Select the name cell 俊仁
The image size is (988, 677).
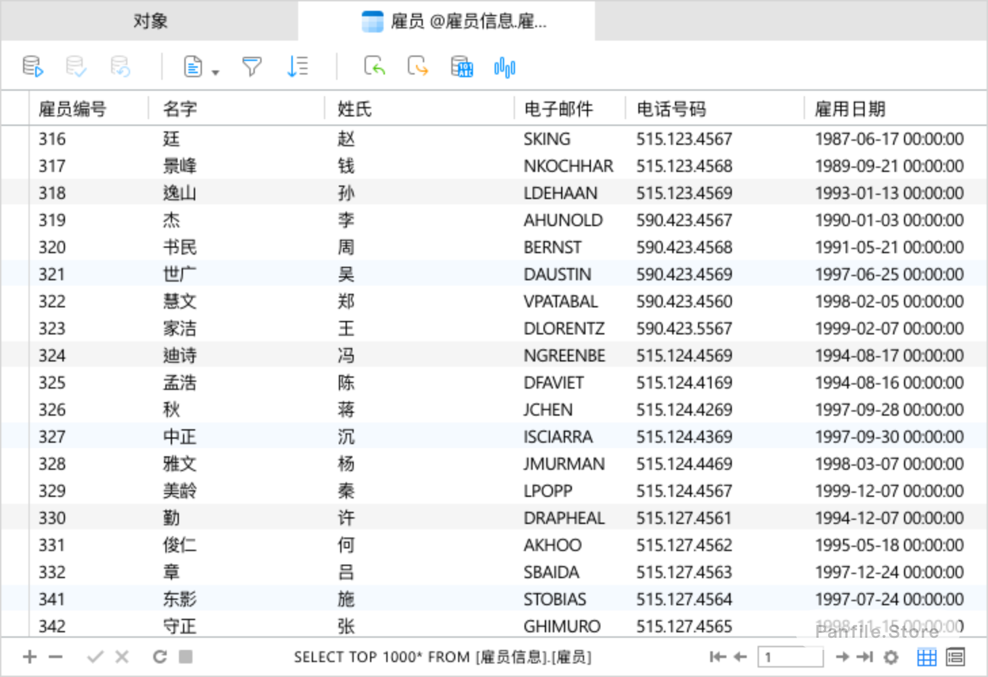tap(180, 545)
